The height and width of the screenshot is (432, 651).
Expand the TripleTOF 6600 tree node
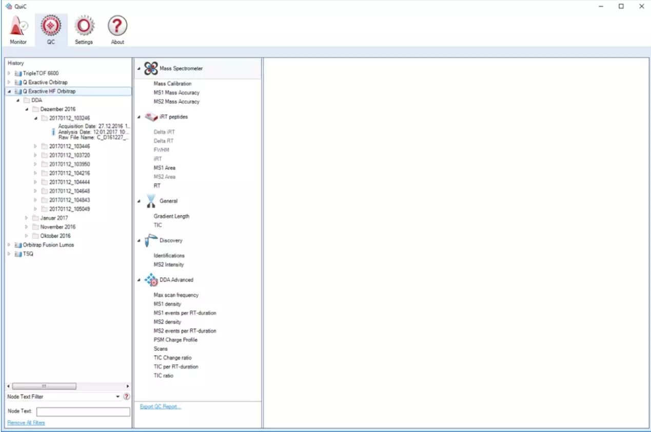[9, 73]
